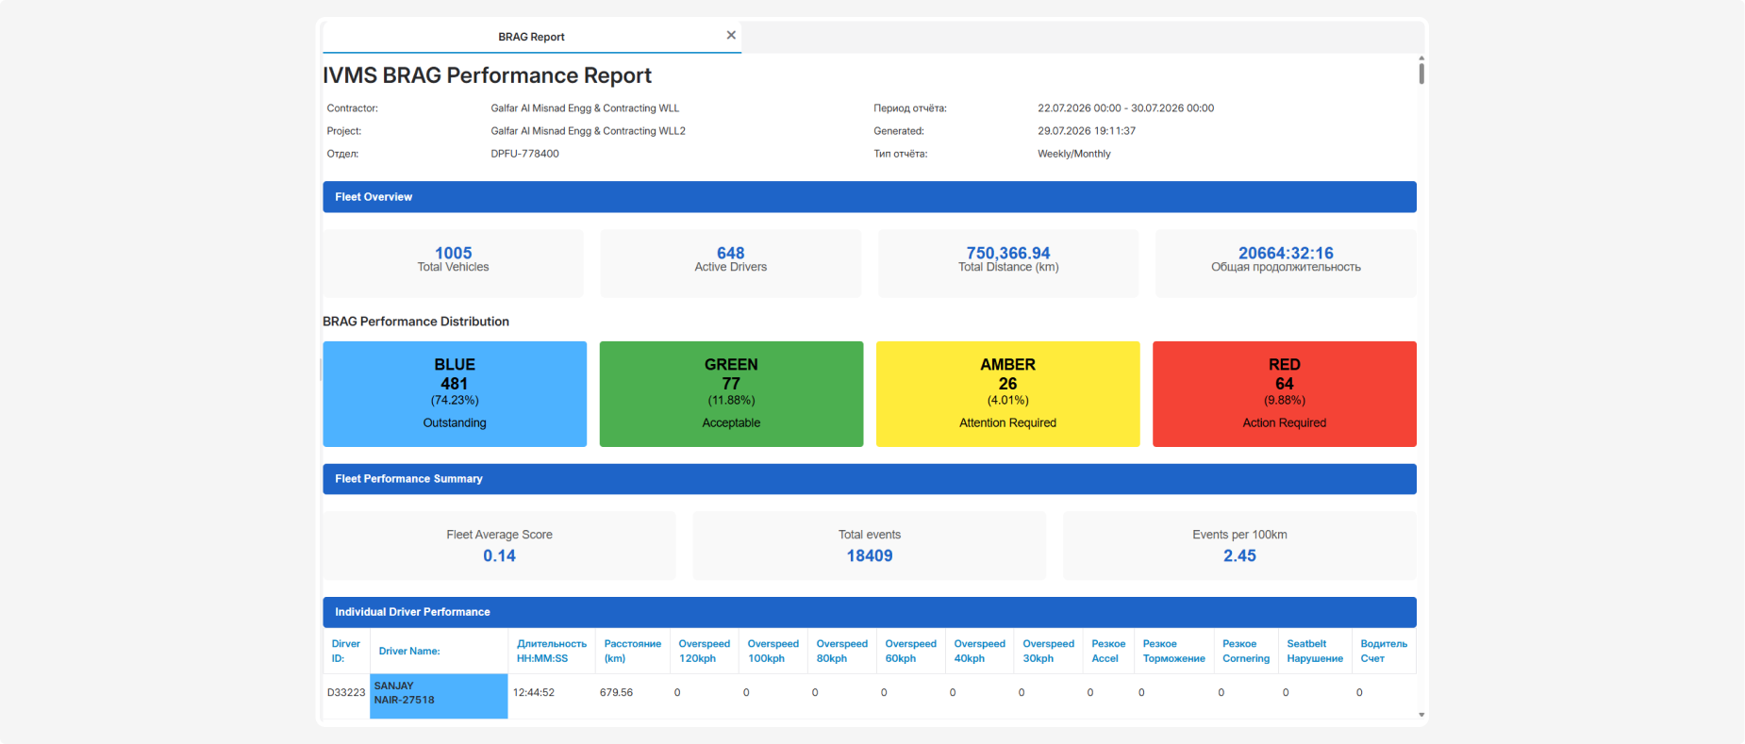Sort by Seatbelt Нарушение column header

(x=1315, y=651)
